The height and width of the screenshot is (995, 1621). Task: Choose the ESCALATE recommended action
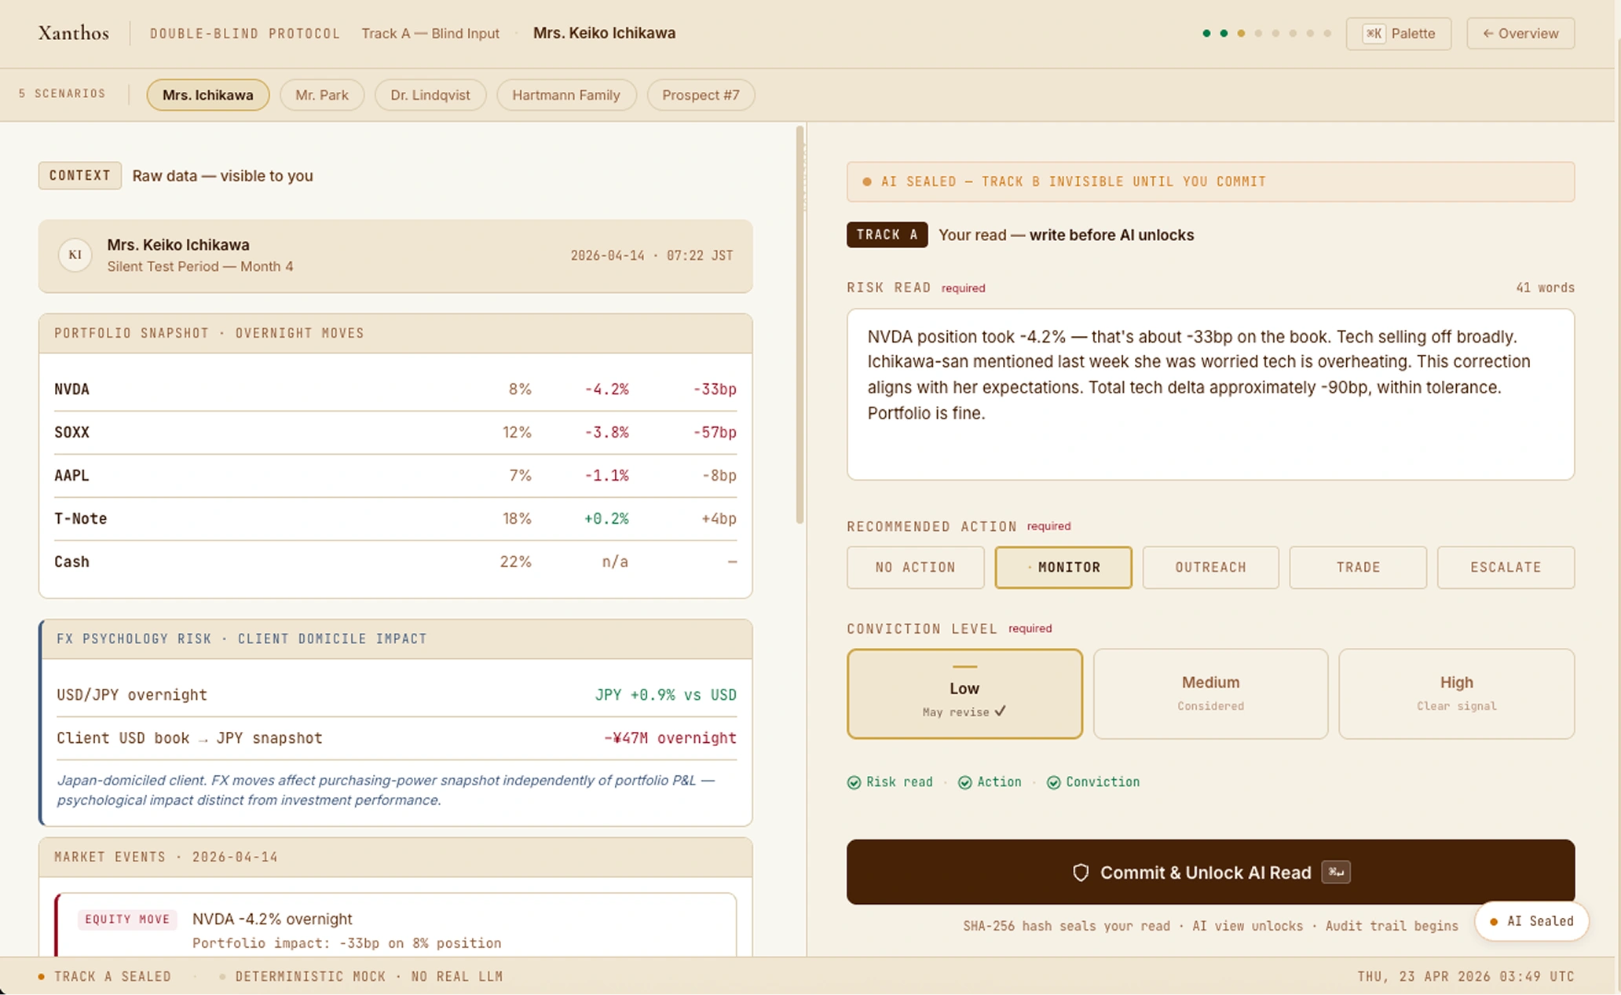(x=1505, y=567)
